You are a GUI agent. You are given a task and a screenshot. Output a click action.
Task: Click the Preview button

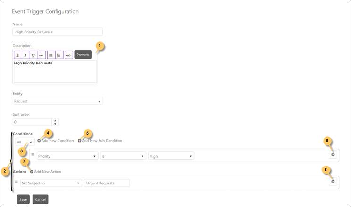(x=83, y=55)
